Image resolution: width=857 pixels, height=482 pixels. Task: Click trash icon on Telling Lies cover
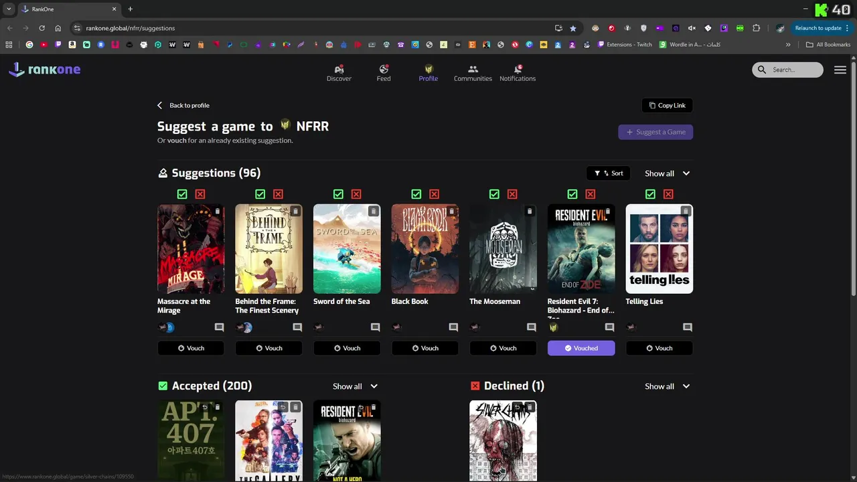click(x=686, y=211)
